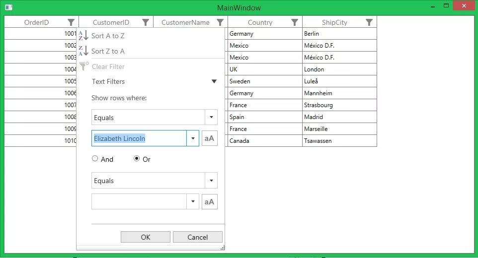
Task: Close the MainWindow window
Action: point(464,6)
